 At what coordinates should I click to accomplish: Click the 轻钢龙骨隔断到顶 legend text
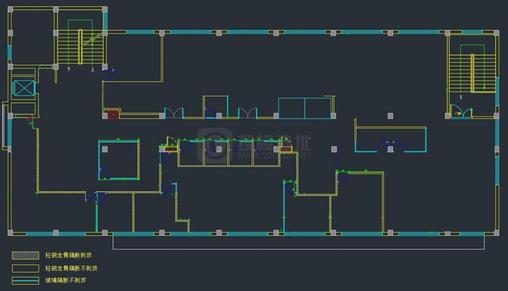pos(68,255)
